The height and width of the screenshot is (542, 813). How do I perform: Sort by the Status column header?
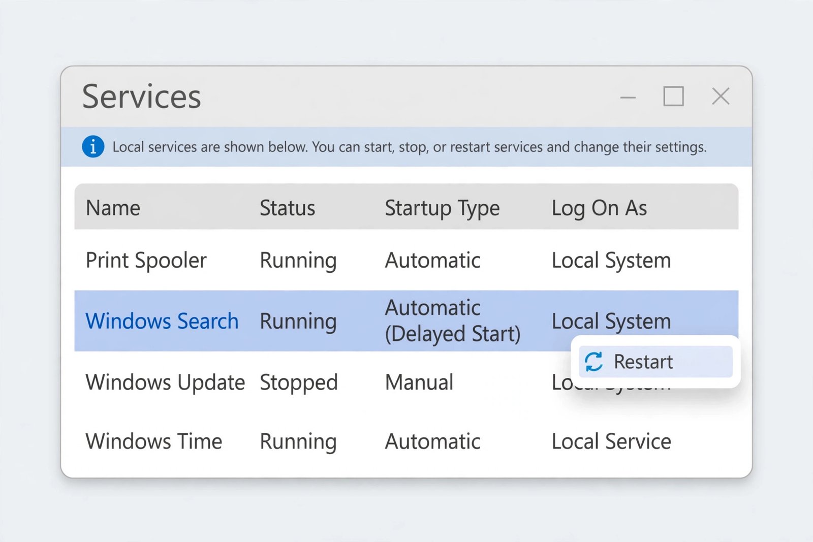click(287, 208)
